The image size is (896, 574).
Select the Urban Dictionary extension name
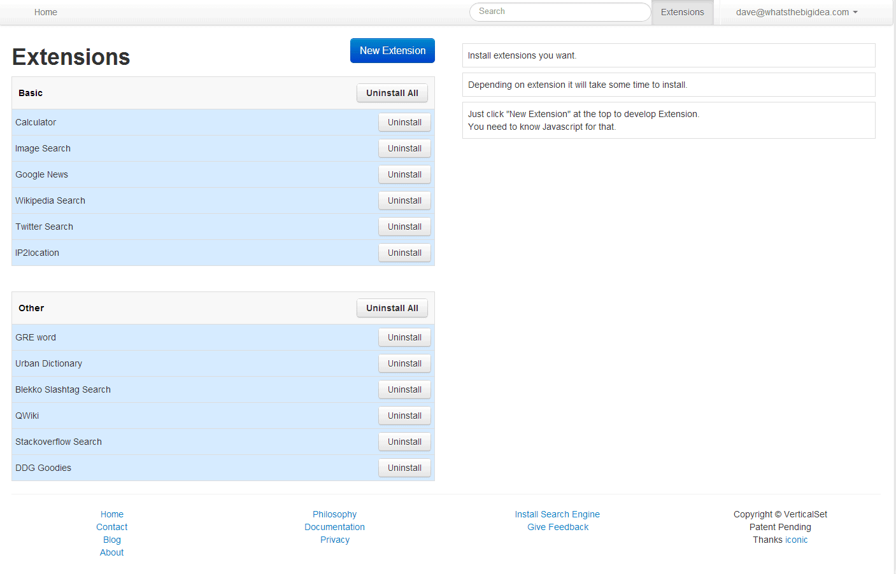48,363
